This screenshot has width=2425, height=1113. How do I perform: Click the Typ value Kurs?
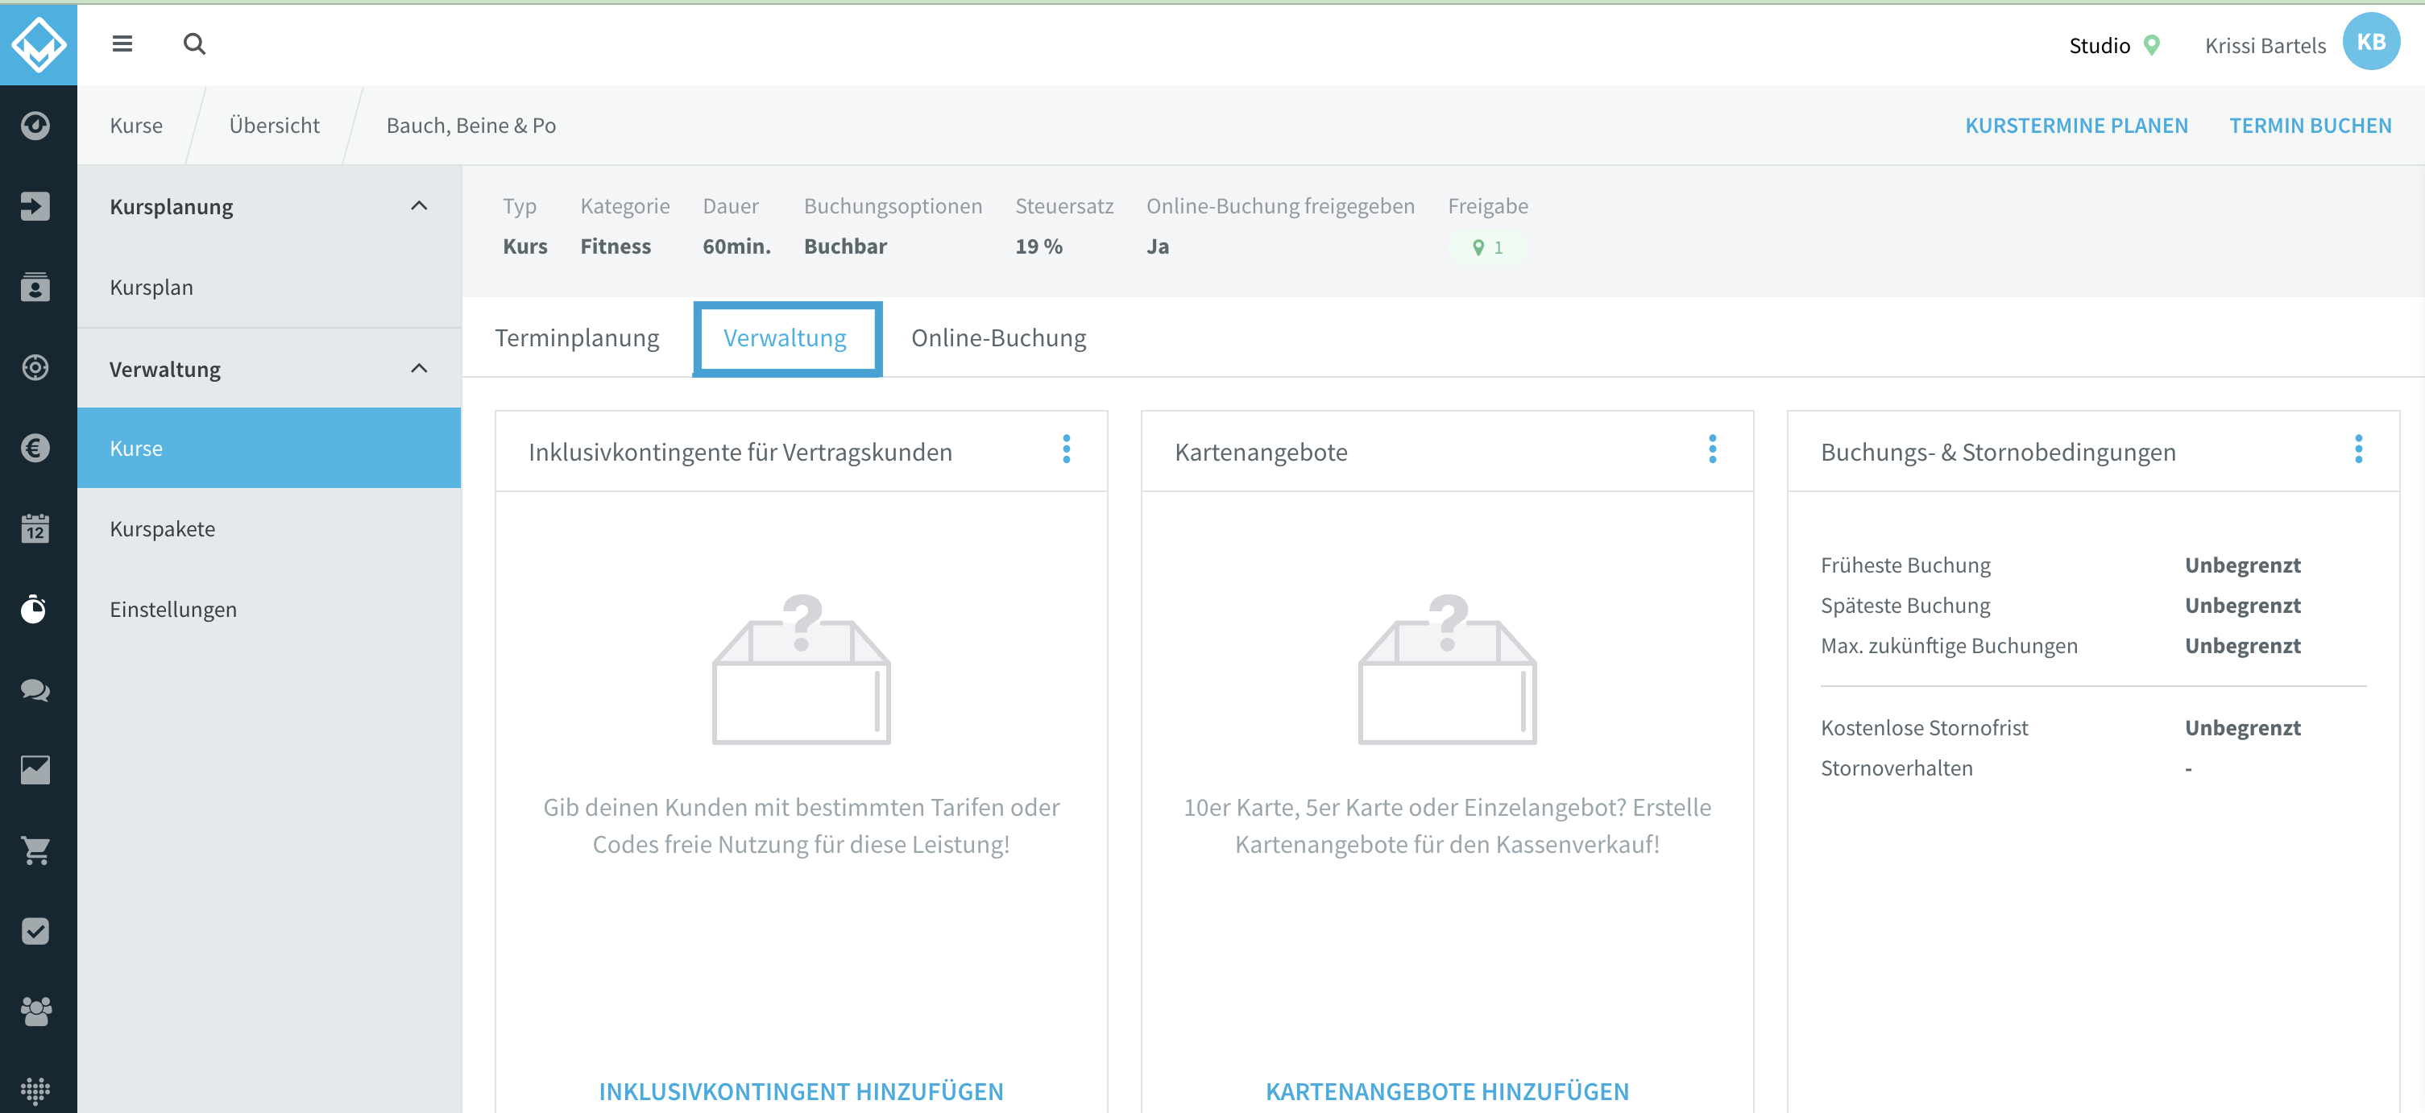point(524,246)
